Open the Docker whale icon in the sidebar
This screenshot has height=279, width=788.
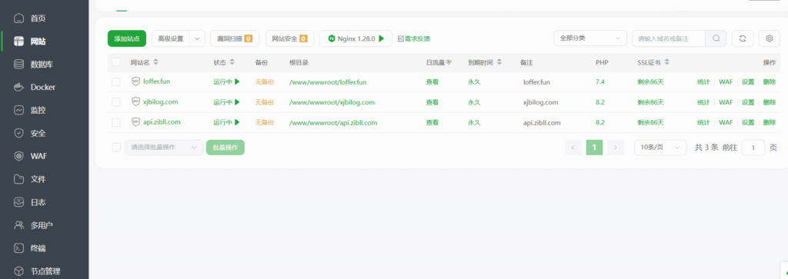19,87
